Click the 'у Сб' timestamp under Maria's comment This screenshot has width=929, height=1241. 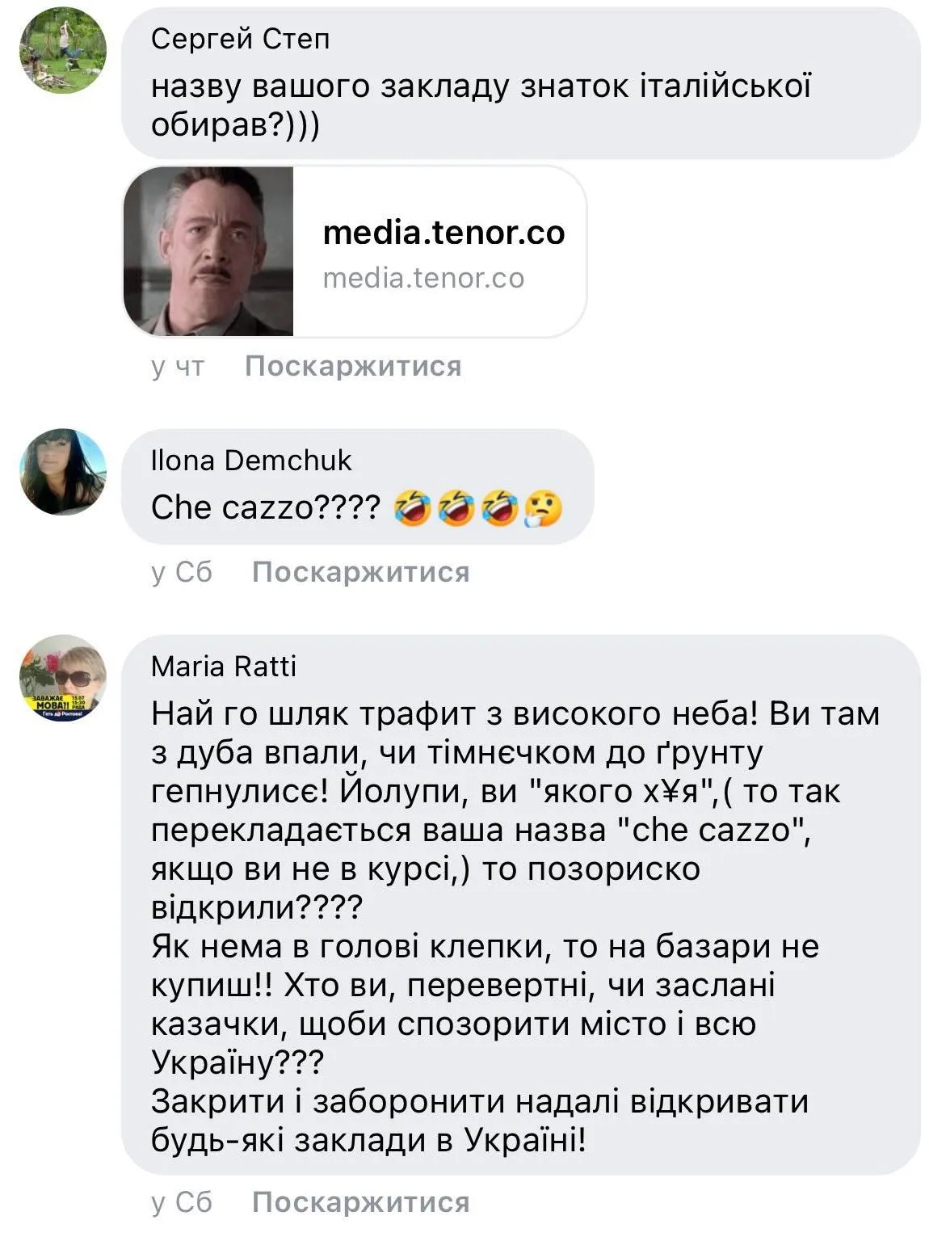[x=182, y=1202]
